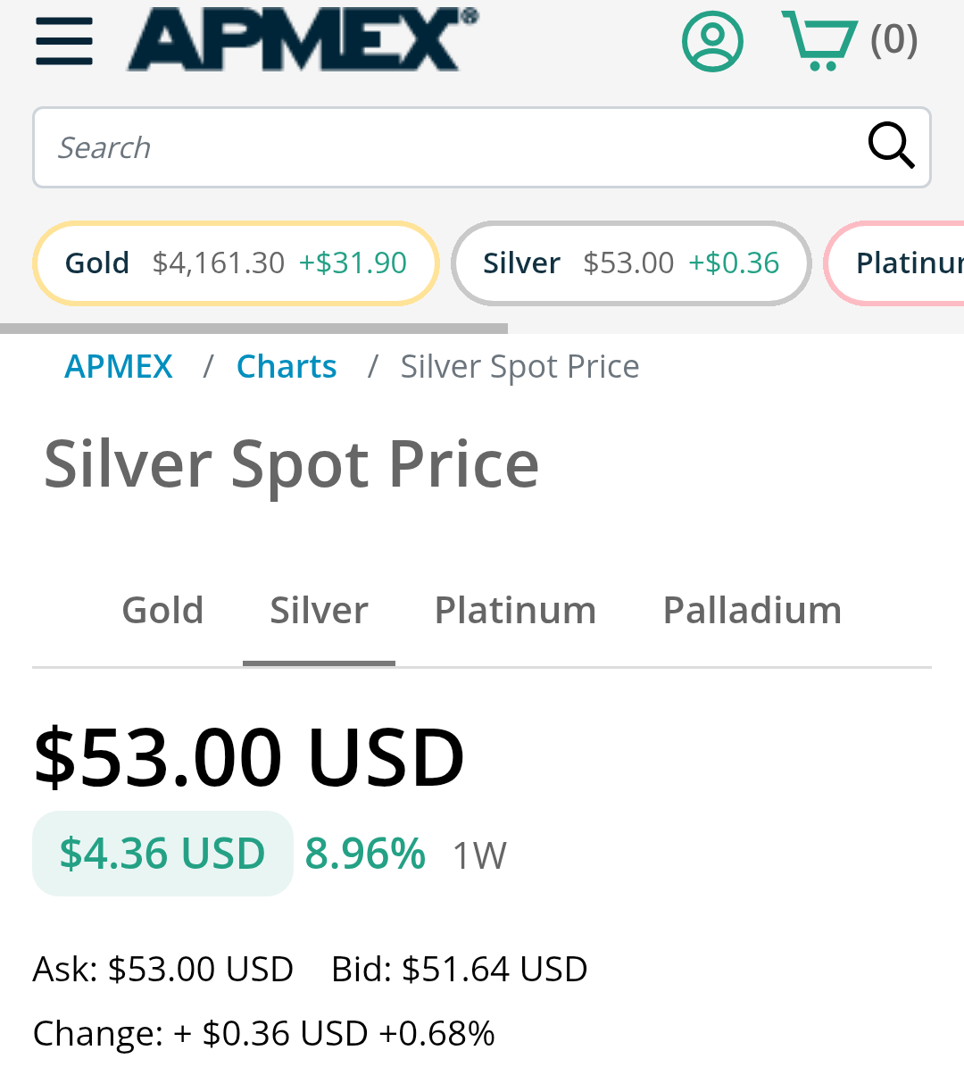Viewport: 964px width, 1067px height.
Task: Click the horizontal ticker scrollbar
Action: click(x=254, y=329)
